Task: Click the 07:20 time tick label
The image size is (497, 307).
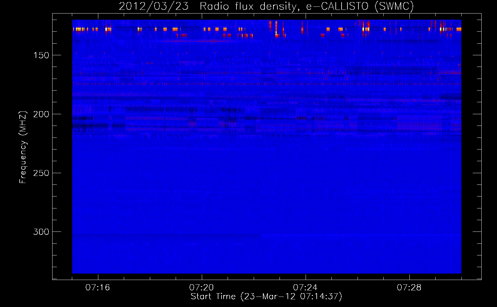Action: point(202,288)
